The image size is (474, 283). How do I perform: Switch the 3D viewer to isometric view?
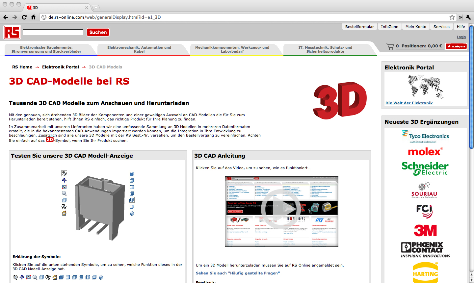[132, 213]
